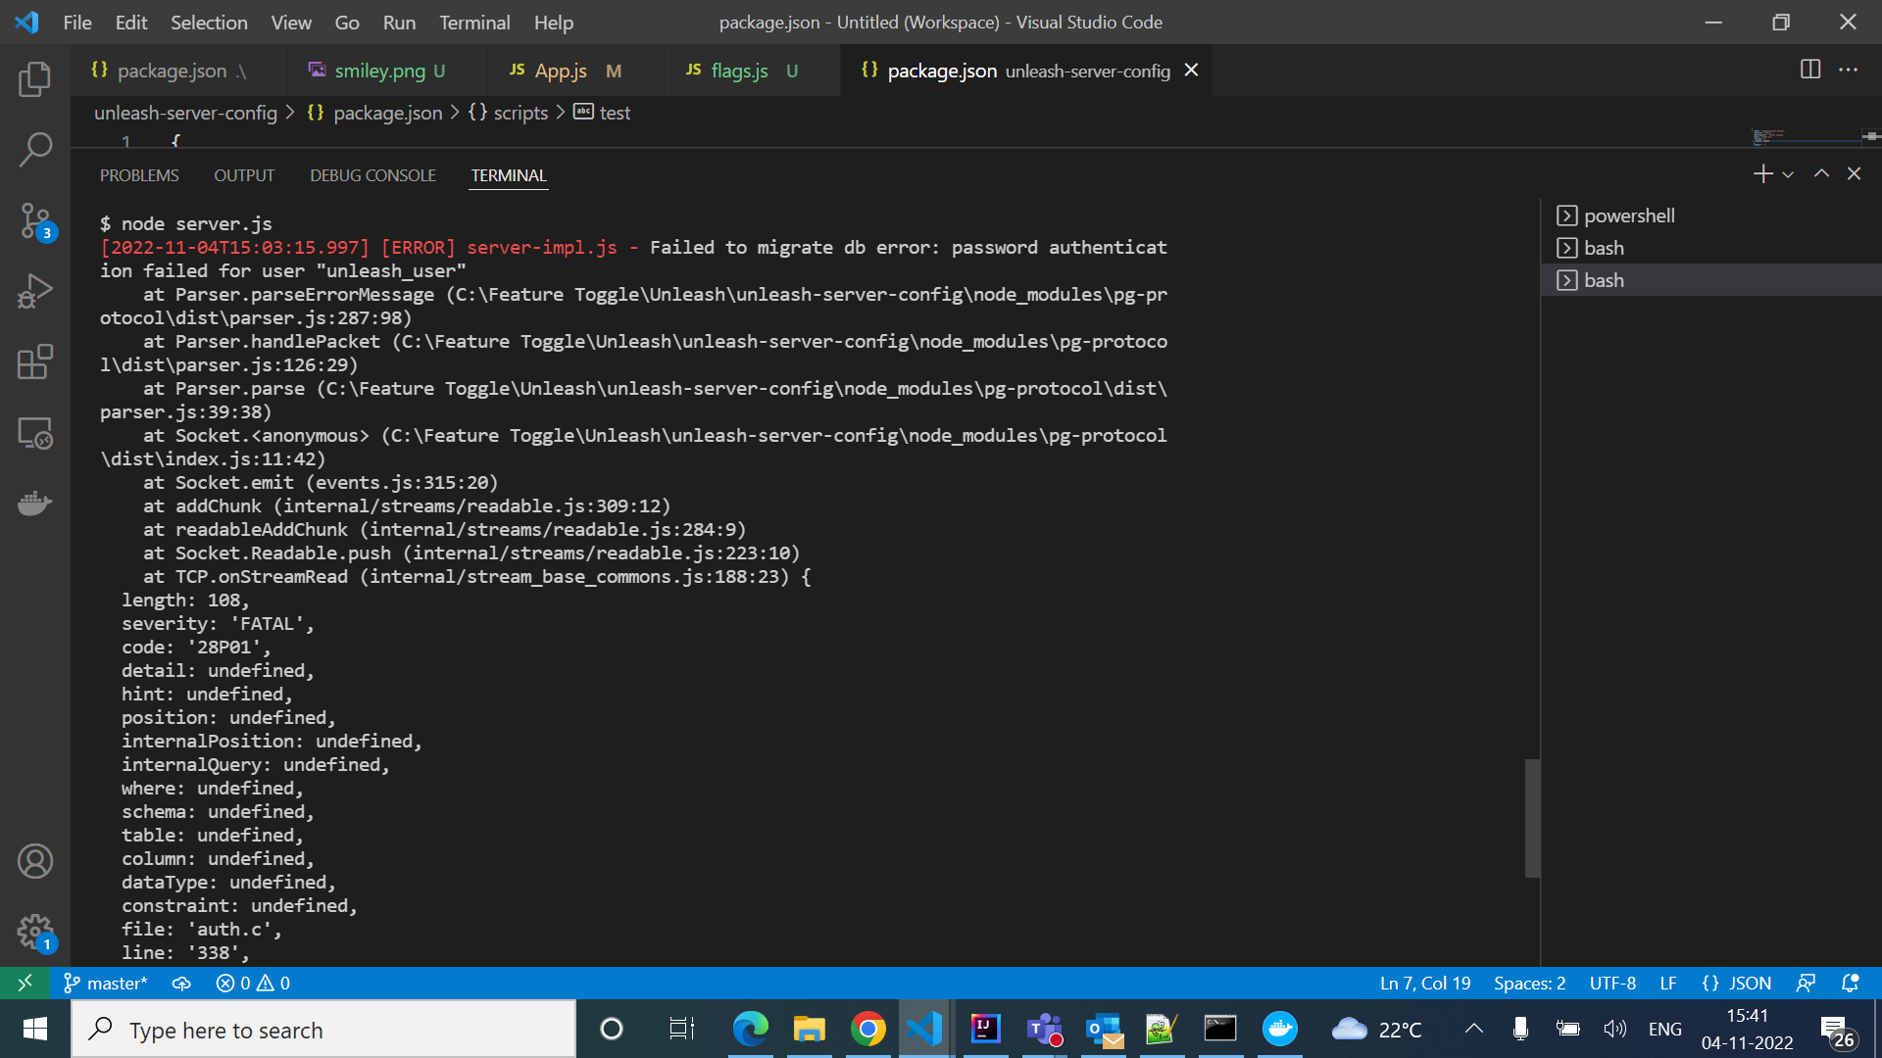The width and height of the screenshot is (1882, 1058).
Task: Open the Terminal menu
Action: coord(473,22)
